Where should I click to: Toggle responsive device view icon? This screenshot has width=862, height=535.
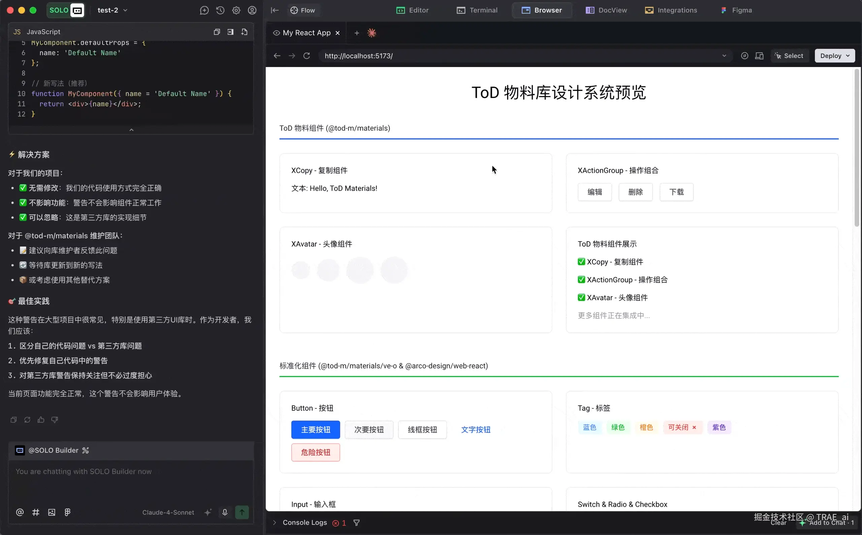(759, 56)
